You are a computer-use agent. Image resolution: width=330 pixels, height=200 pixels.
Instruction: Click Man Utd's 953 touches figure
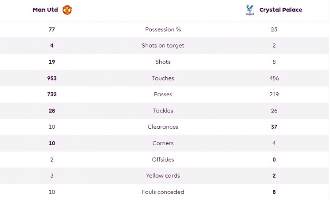(52, 78)
